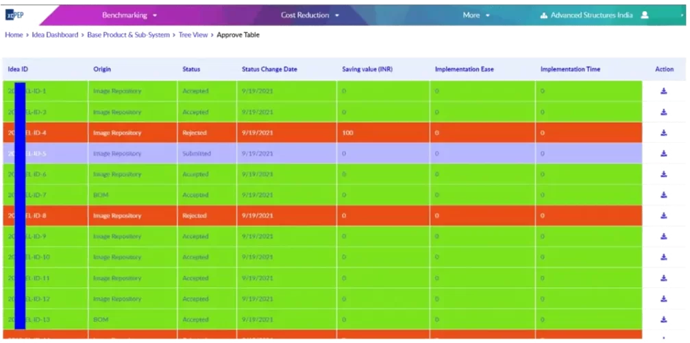
Task: Sort by the Status column header
Action: pyautogui.click(x=191, y=69)
